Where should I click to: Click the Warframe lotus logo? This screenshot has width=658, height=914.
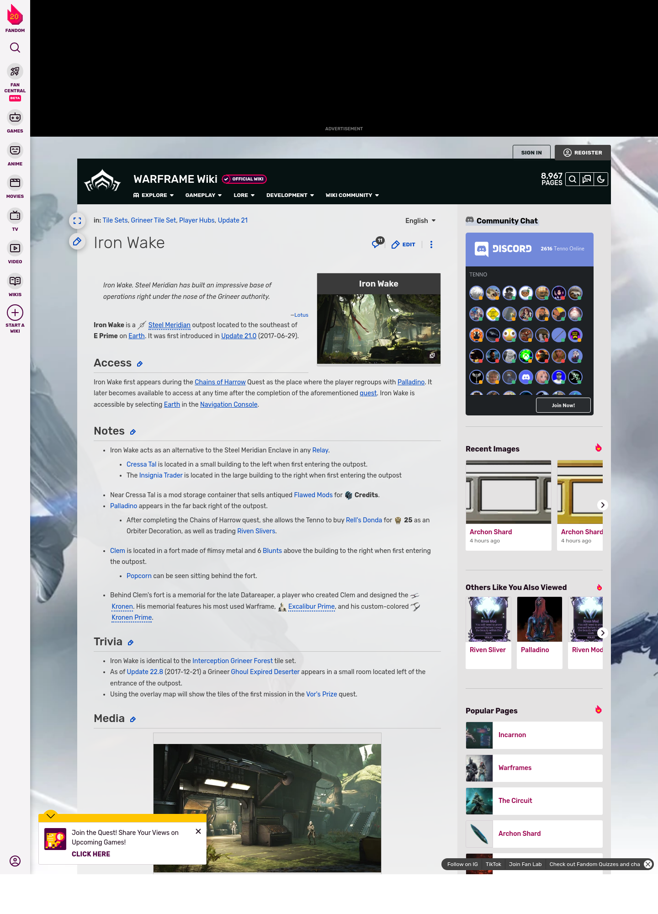102,181
